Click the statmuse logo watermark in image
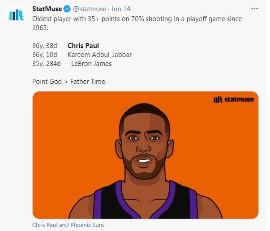 (x=233, y=99)
